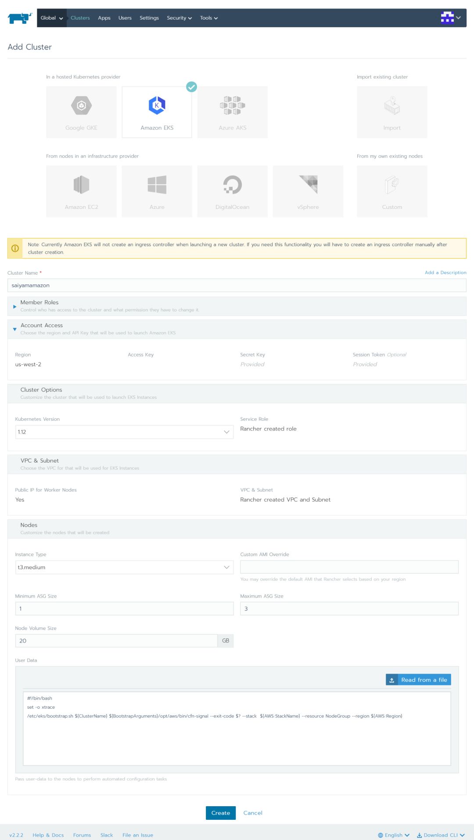Viewport: 474px width, 840px height.
Task: Click the 'us-west-2' region value
Action: (x=28, y=364)
